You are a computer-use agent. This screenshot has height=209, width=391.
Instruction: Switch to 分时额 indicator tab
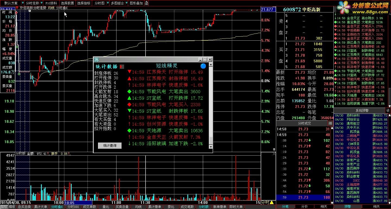pyautogui.click(x=203, y=207)
